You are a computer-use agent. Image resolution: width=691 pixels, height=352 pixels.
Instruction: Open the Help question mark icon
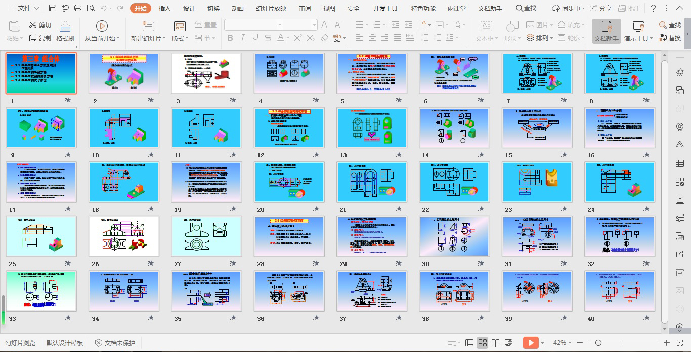pos(653,8)
